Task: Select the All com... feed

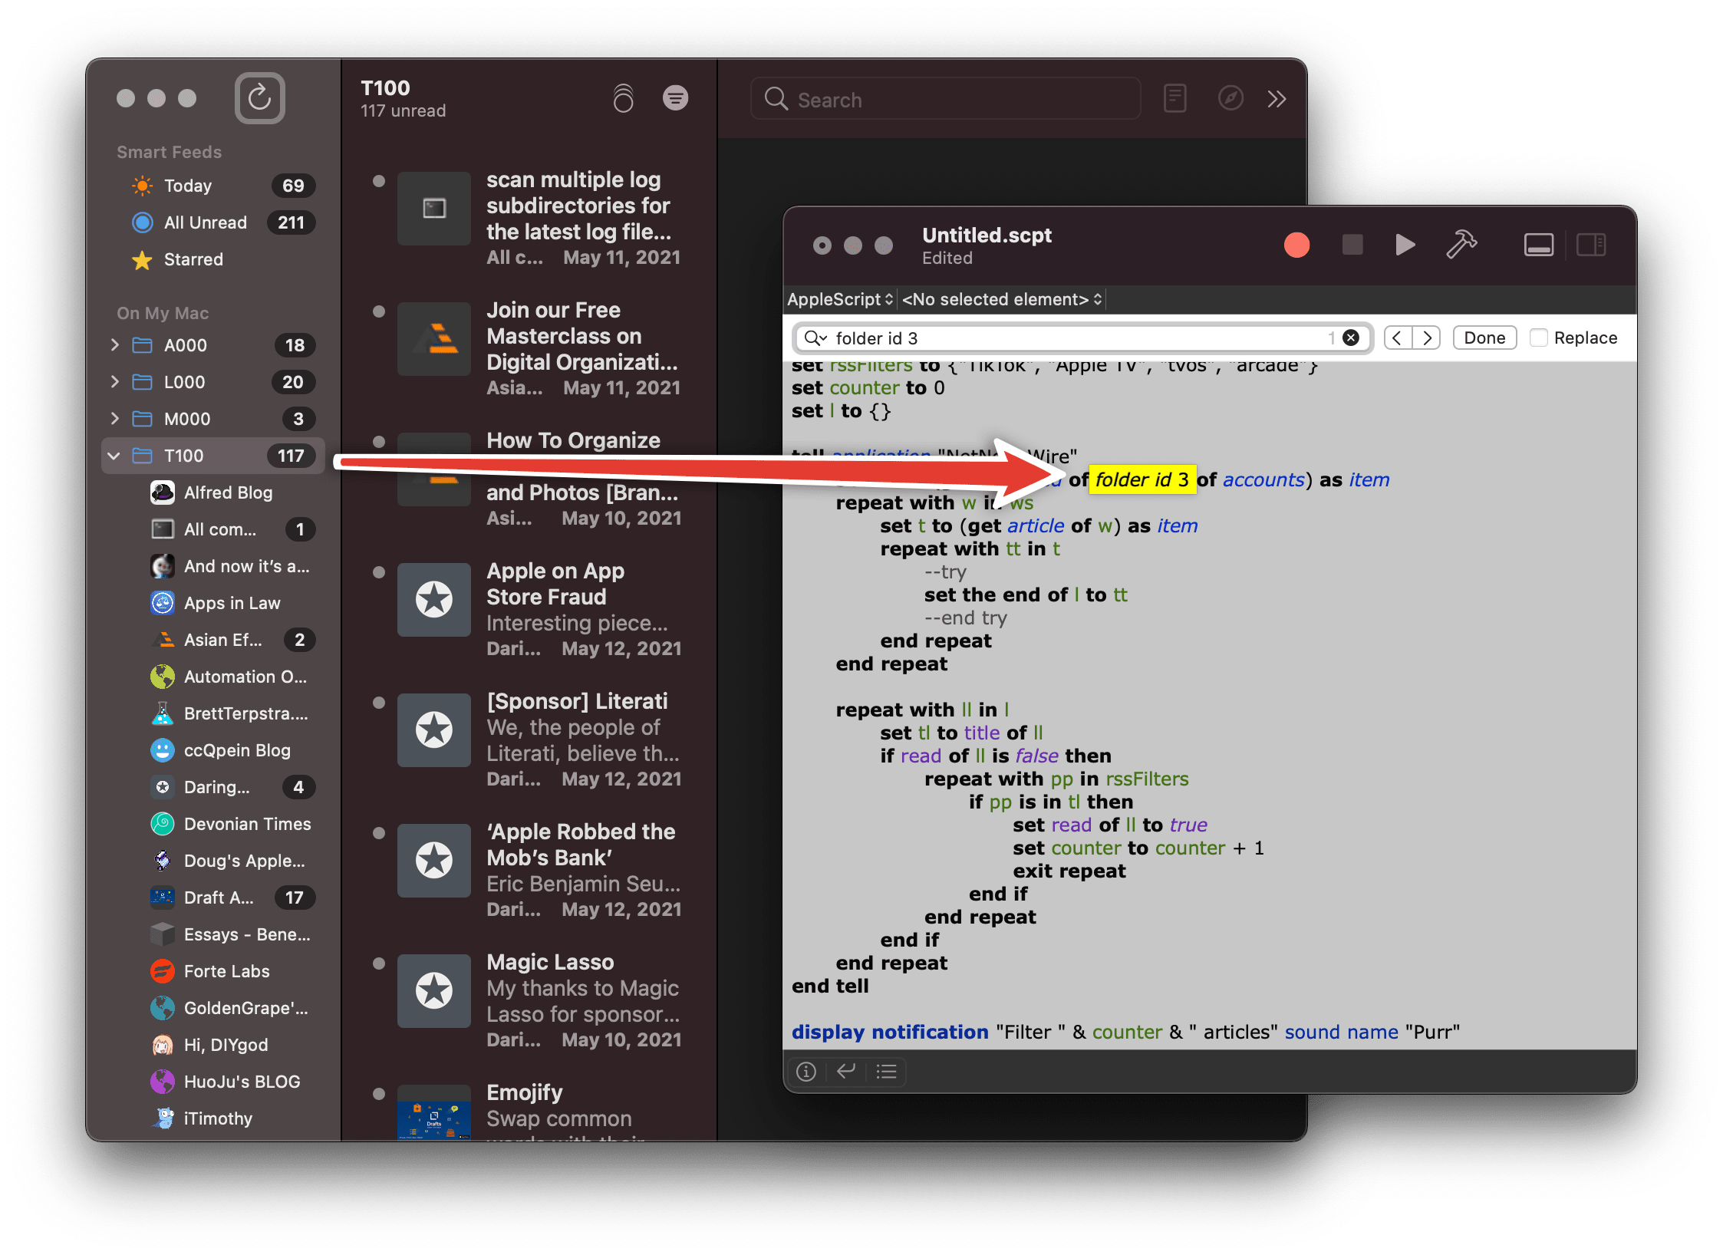Action: coord(214,529)
